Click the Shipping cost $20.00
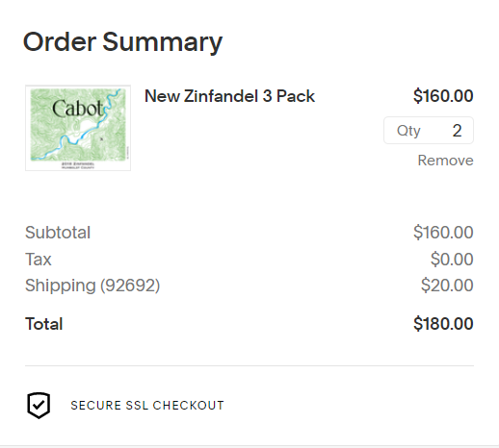 coord(447,286)
